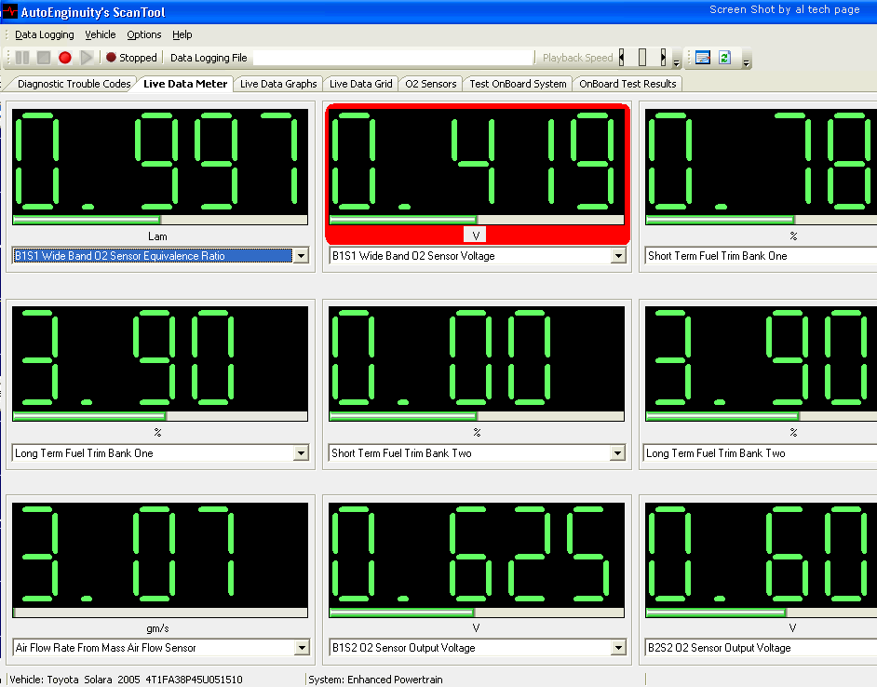Viewport: 877px width, 687px height.
Task: Switch to the Live Data Graphs tab
Action: (278, 84)
